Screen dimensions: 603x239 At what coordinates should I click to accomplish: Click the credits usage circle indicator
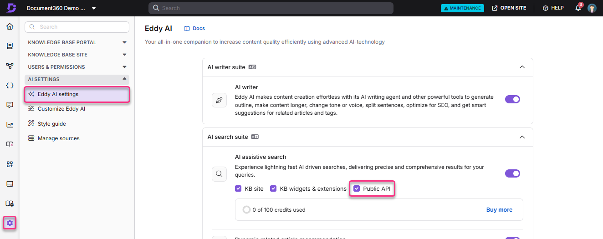click(246, 210)
